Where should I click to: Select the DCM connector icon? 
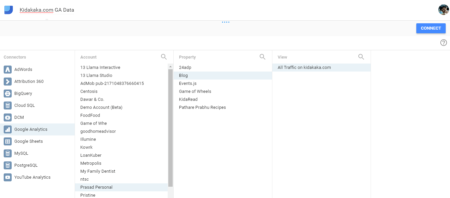click(8, 117)
